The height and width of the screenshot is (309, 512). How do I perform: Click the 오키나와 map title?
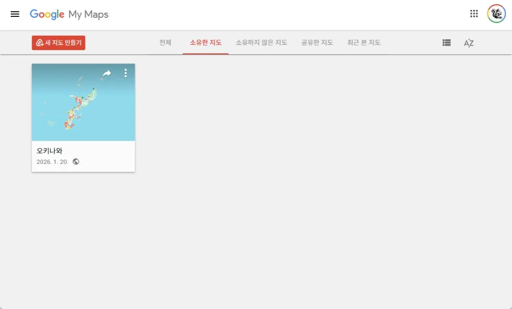pyautogui.click(x=50, y=151)
